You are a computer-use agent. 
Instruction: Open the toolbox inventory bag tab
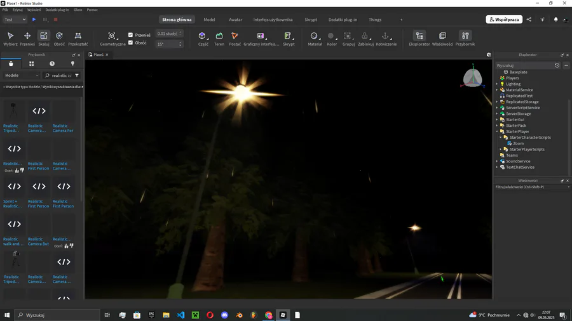tap(11, 63)
